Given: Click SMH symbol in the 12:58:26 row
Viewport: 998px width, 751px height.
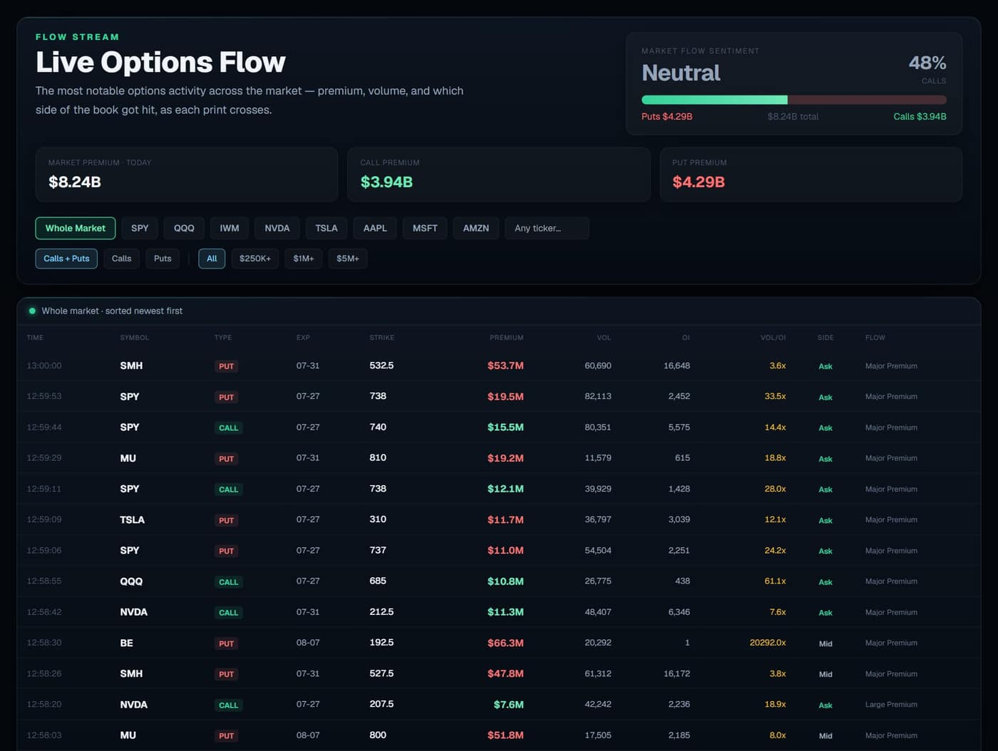Looking at the screenshot, I should click(x=131, y=673).
